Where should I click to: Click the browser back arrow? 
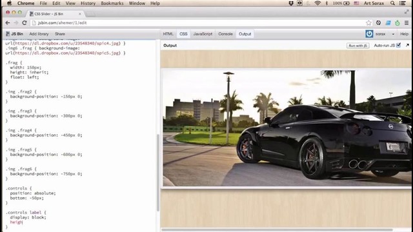point(8,23)
